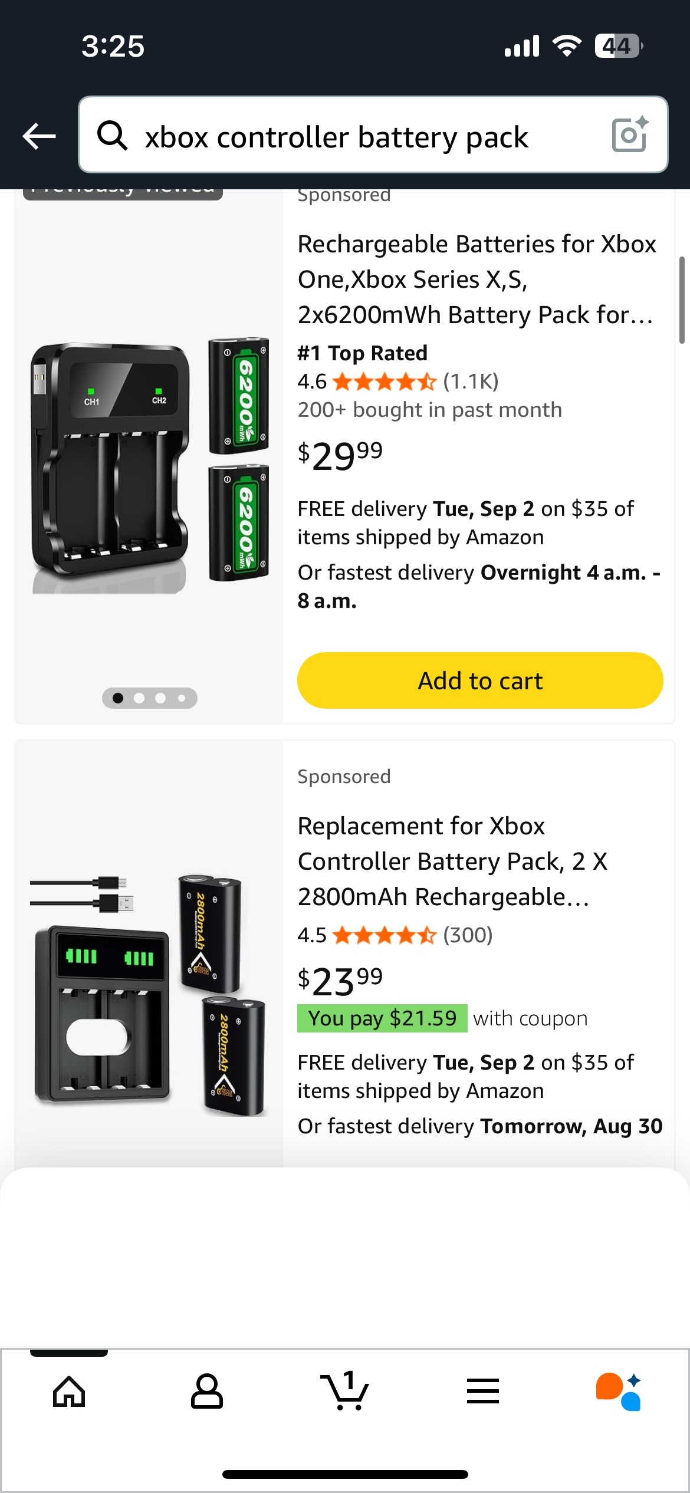Open the hamburger menu tab
Viewport: 690px width, 1493px height.
(x=483, y=1392)
